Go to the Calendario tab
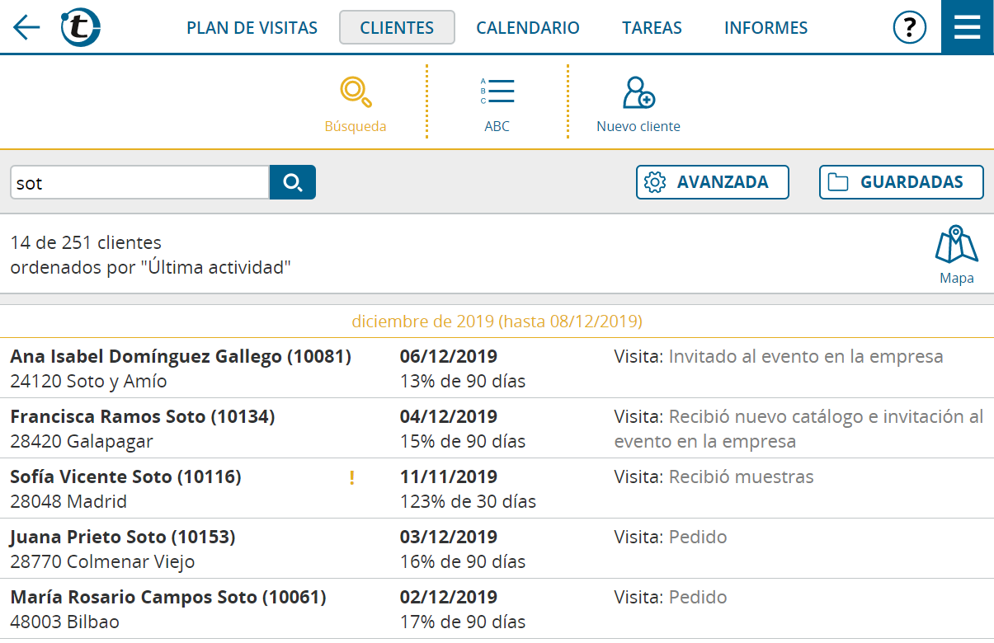 pos(528,27)
